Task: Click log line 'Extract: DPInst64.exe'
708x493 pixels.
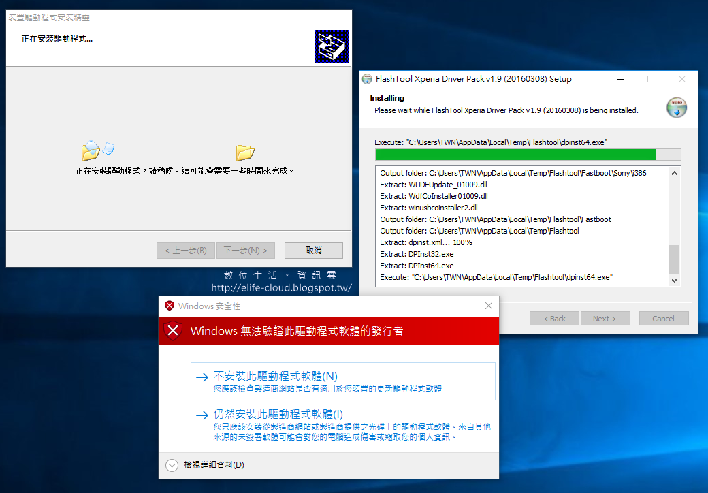Action: (x=417, y=266)
